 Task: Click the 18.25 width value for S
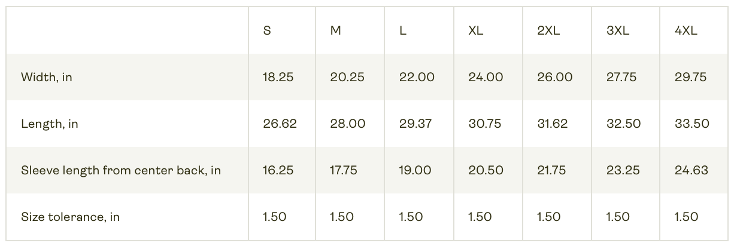278,77
